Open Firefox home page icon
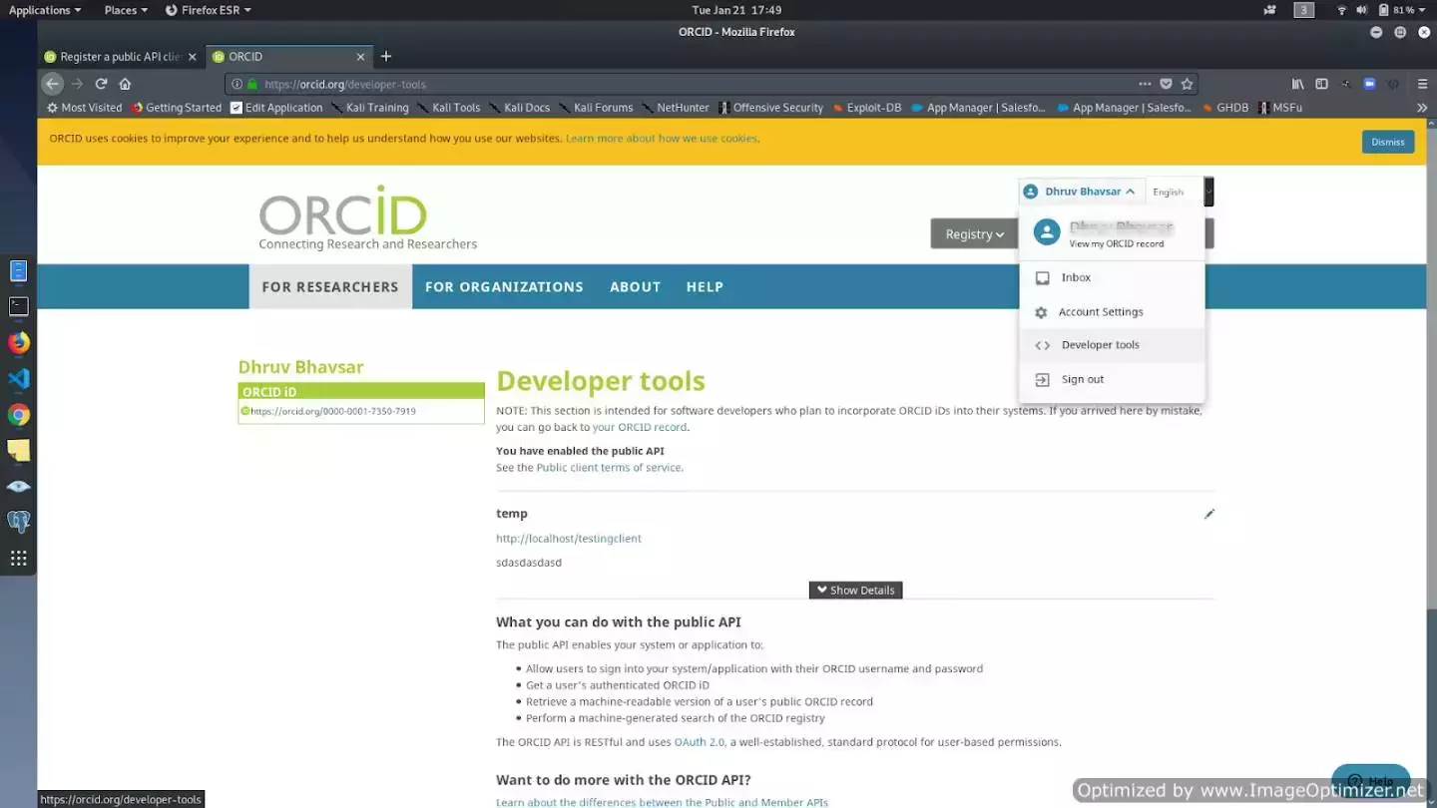 [x=125, y=84]
